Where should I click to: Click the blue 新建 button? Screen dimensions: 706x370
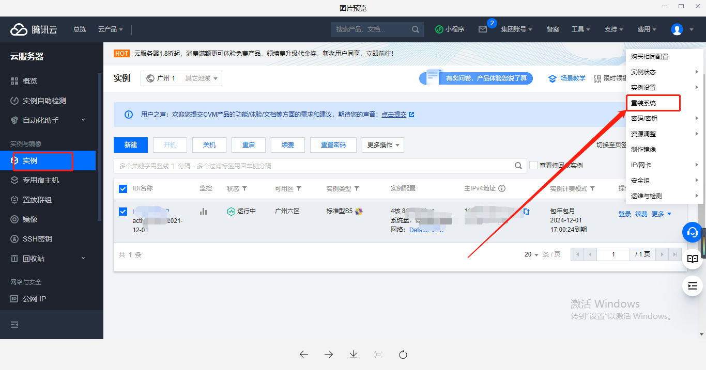[131, 145]
